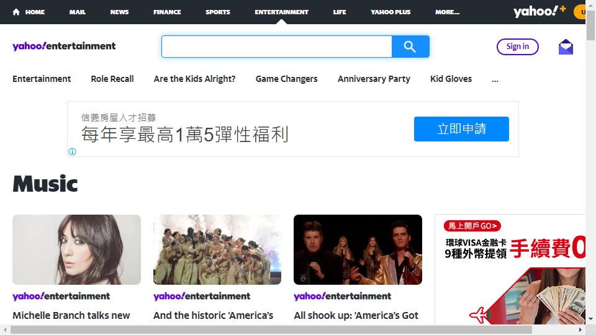Image resolution: width=596 pixels, height=335 pixels.
Task: Click the 每年享最高1萬5彈性福利 ad text
Action: [185, 135]
